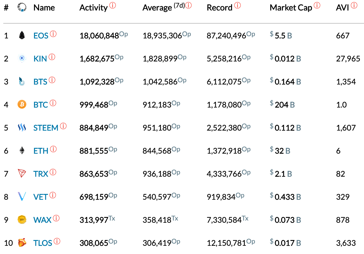
Task: Select WAX market cap $0.073 B
Action: [286, 219]
